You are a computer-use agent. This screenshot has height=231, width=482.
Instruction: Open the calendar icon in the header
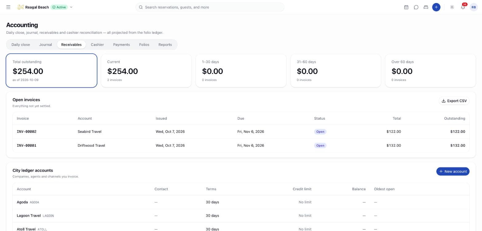point(406,7)
